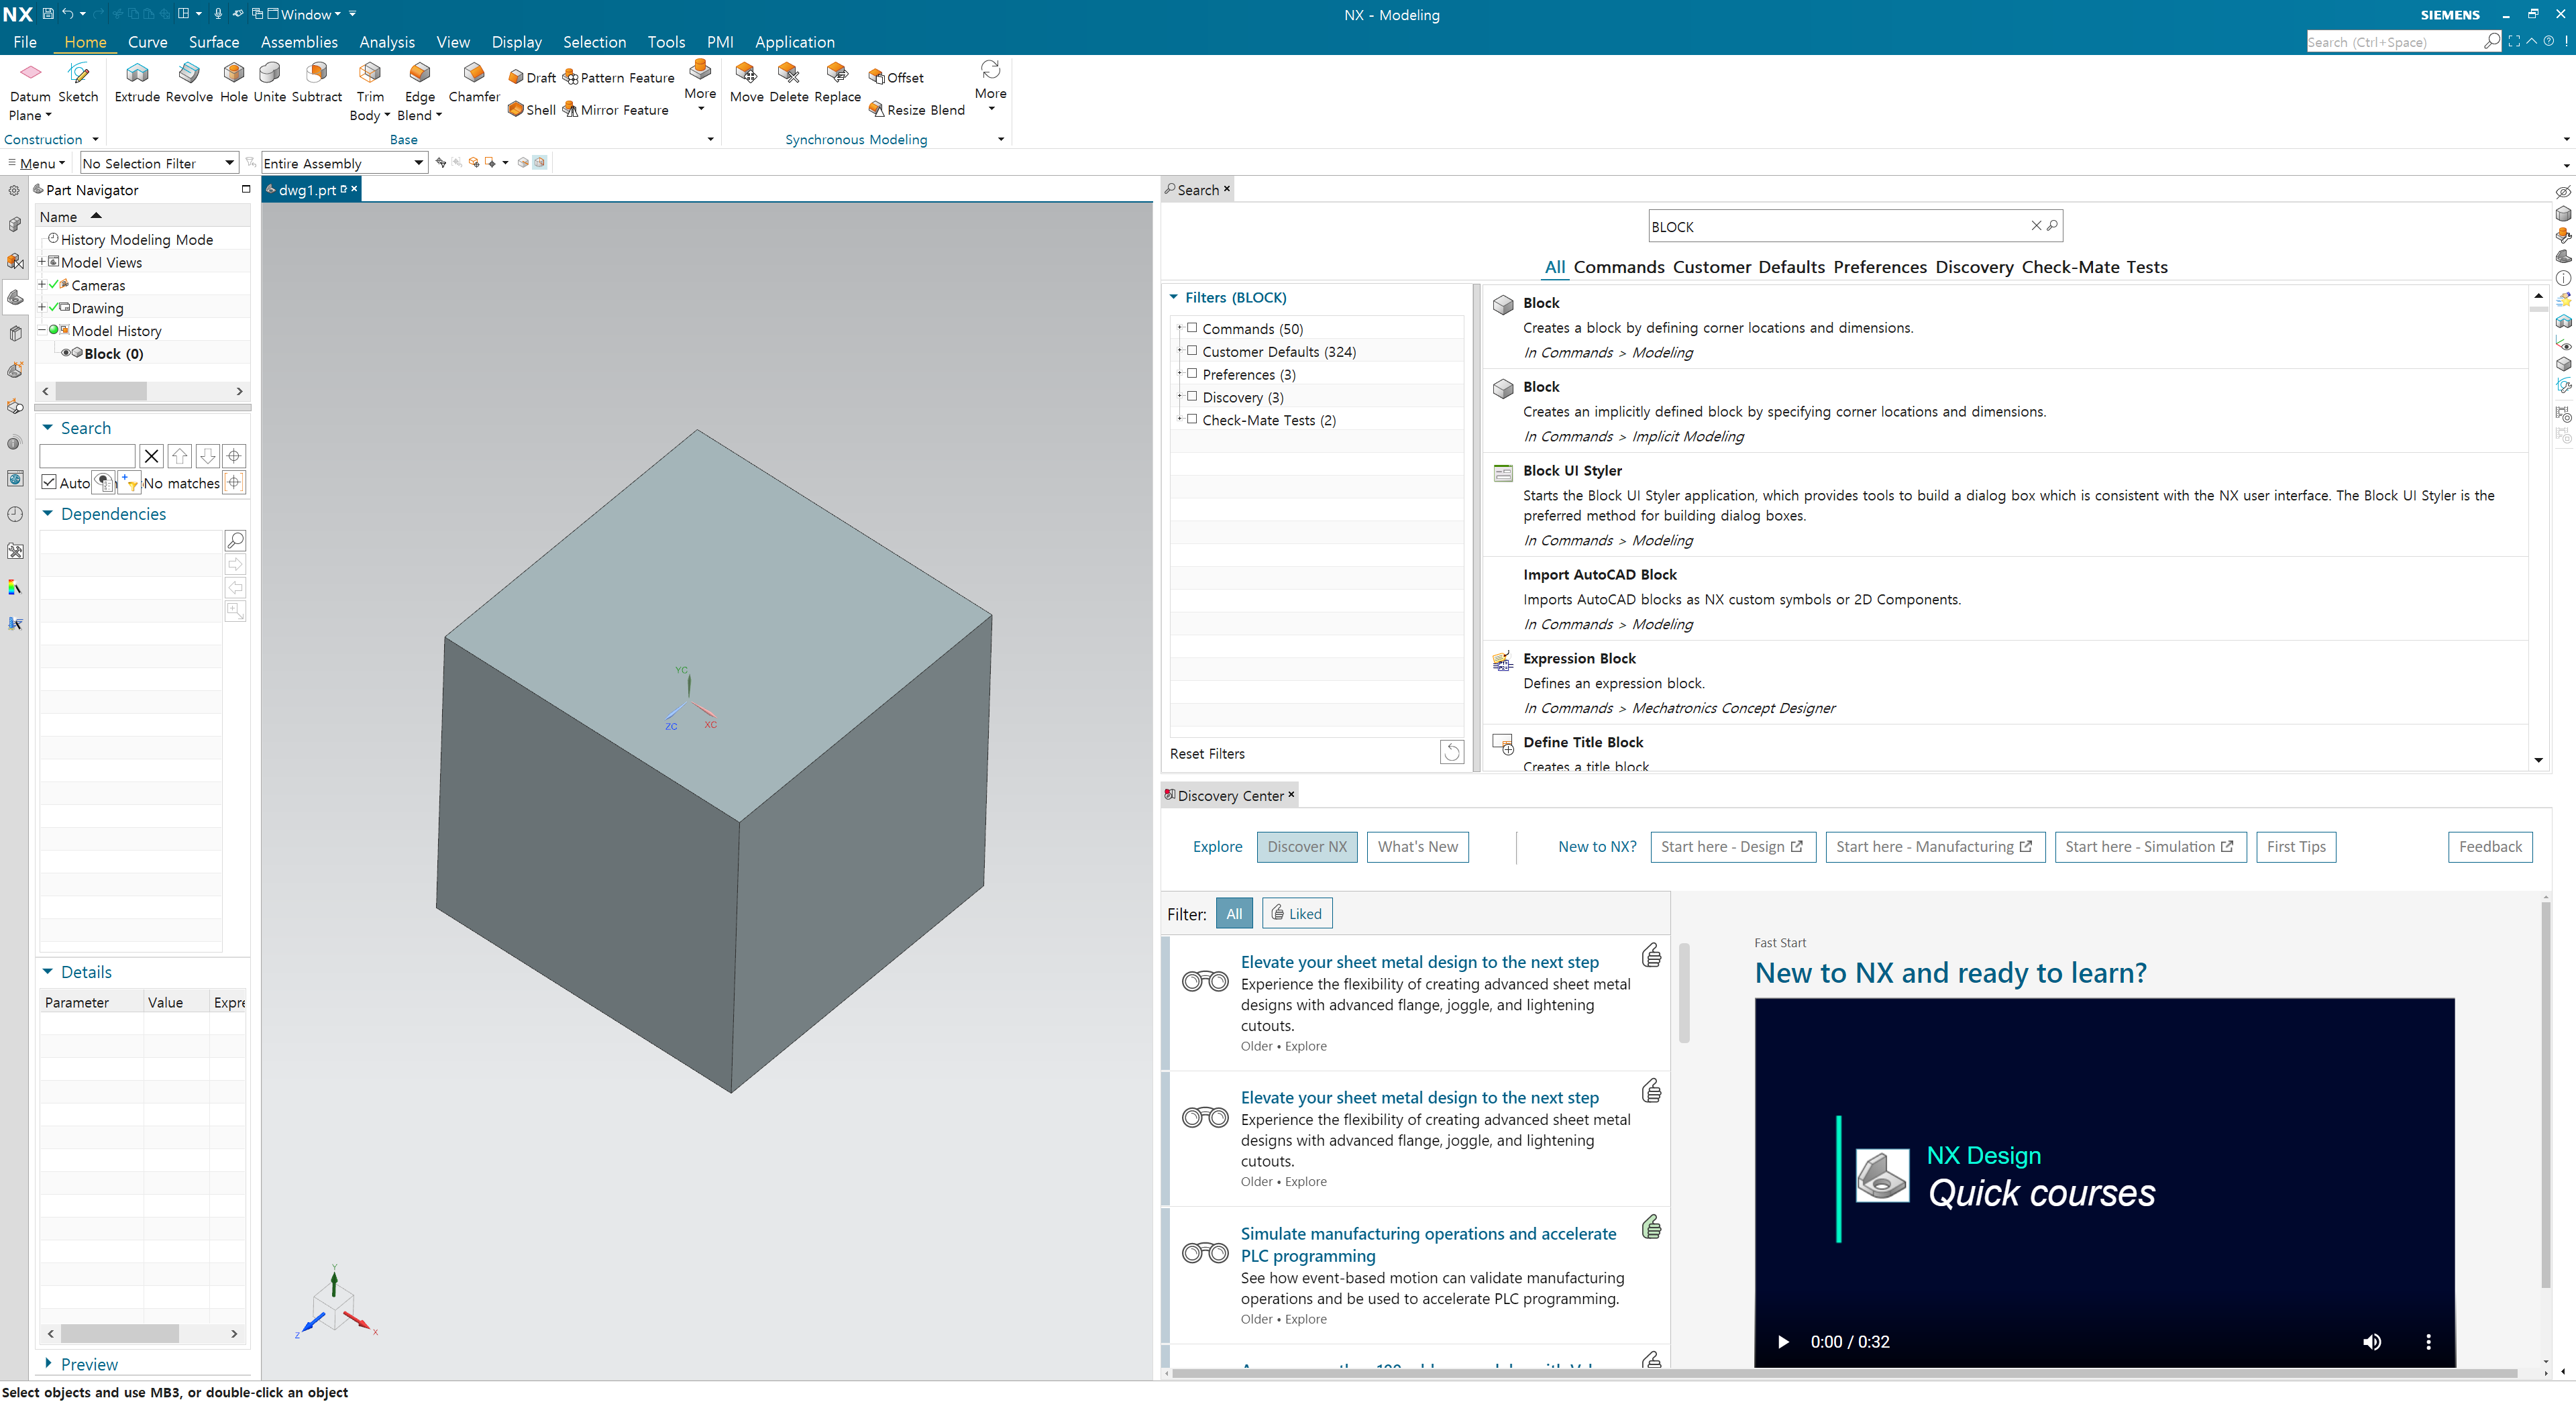This screenshot has height=1402, width=2576.
Task: Collapse the Details section
Action: coord(47,971)
